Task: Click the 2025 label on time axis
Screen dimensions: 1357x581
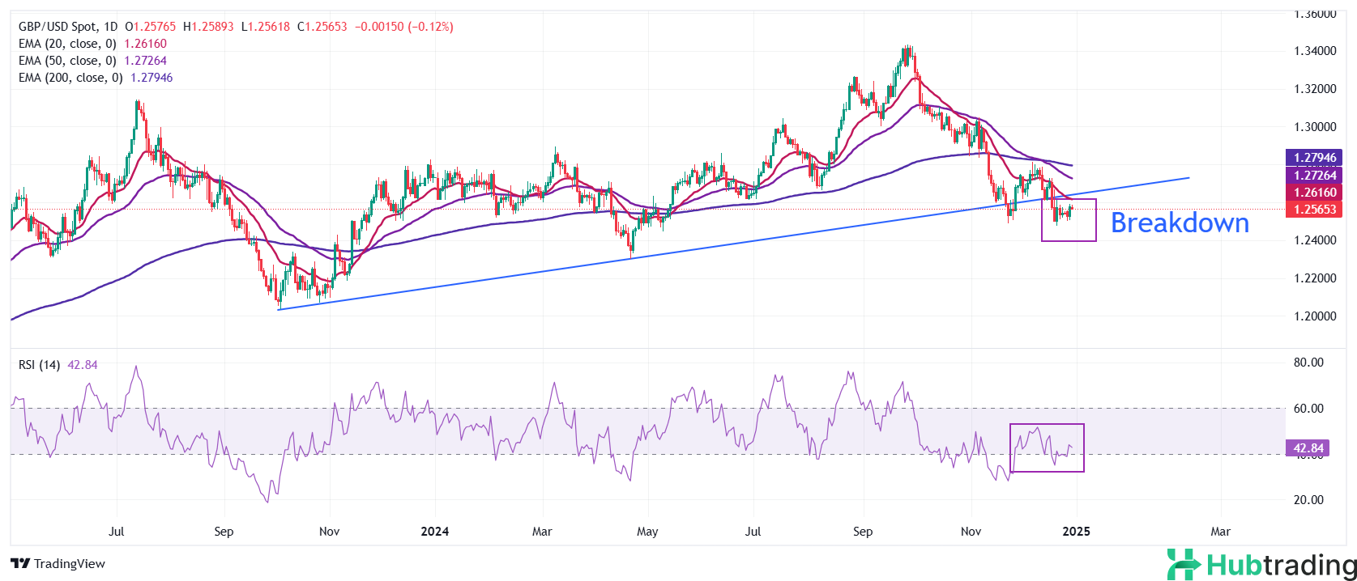Action: (1076, 532)
